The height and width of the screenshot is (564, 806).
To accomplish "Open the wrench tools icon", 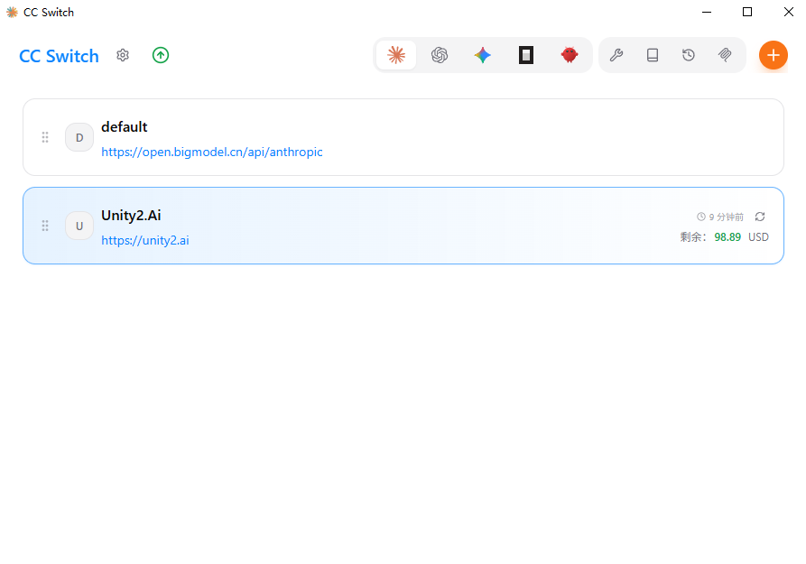I will pos(616,55).
